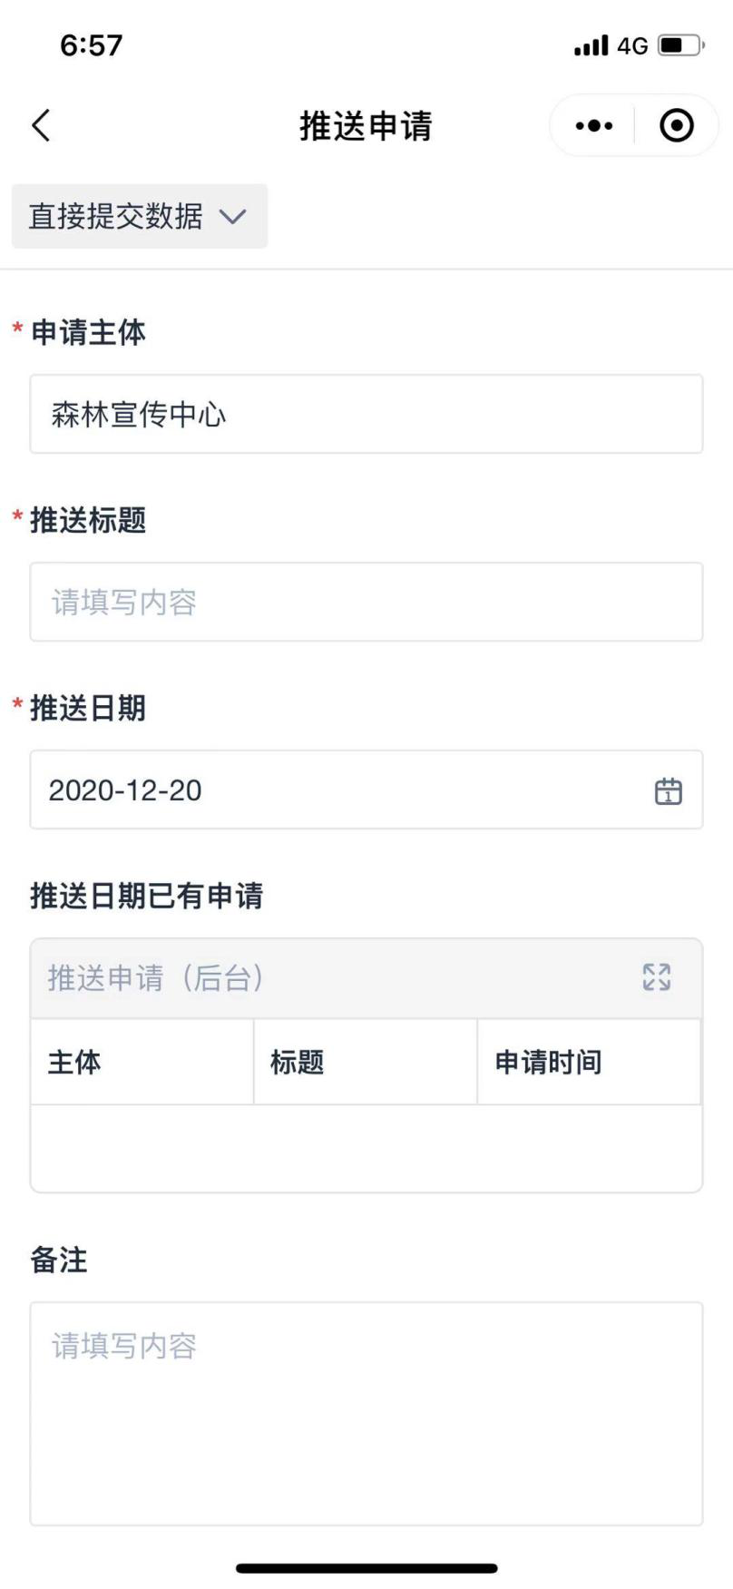Tap the close mini program target icon
The height and width of the screenshot is (1589, 733).
(x=677, y=126)
